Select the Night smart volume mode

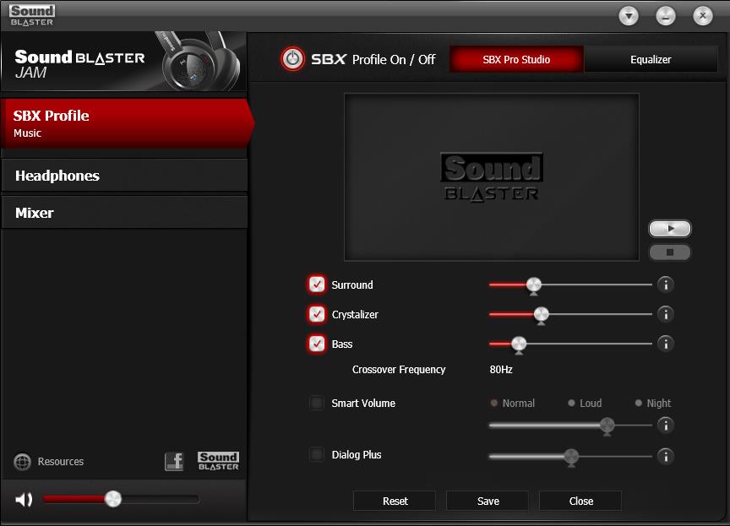640,404
